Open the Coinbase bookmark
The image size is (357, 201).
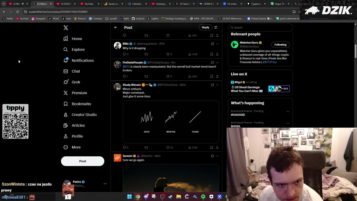point(95,19)
